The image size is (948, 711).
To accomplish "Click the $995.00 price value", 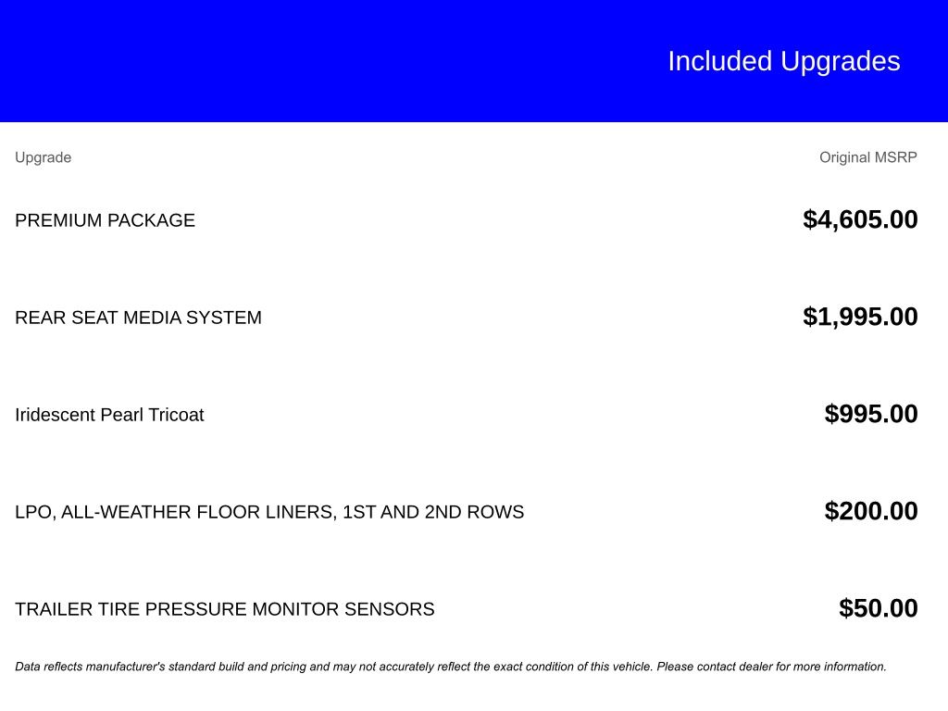I will pos(870,414).
